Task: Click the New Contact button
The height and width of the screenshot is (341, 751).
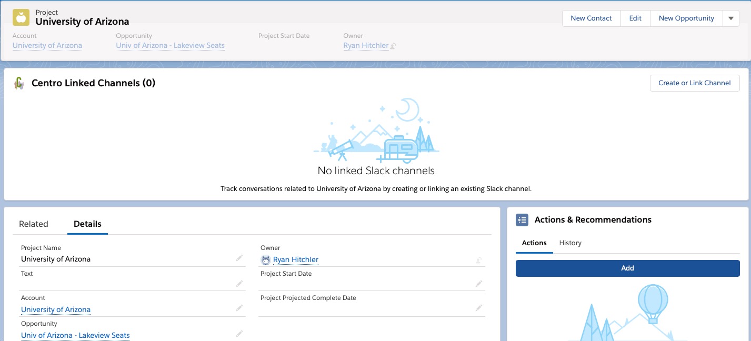Action: (x=591, y=18)
